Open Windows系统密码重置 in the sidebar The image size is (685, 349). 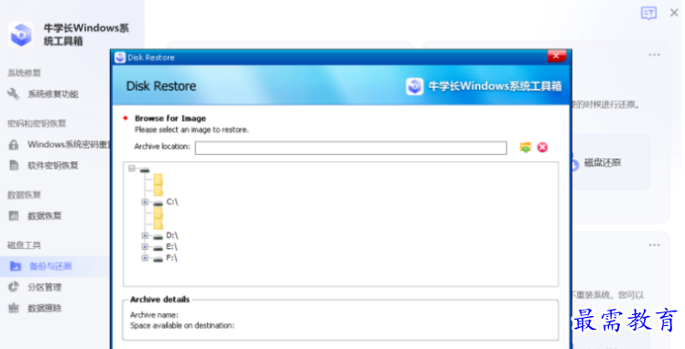69,145
